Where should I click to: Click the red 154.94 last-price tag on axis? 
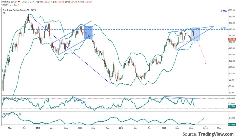click(232, 39)
